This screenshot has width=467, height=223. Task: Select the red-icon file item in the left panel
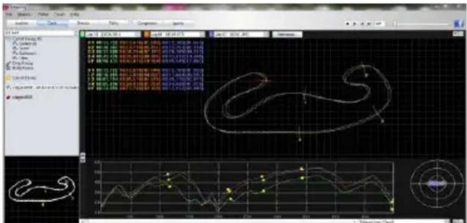click(x=19, y=98)
